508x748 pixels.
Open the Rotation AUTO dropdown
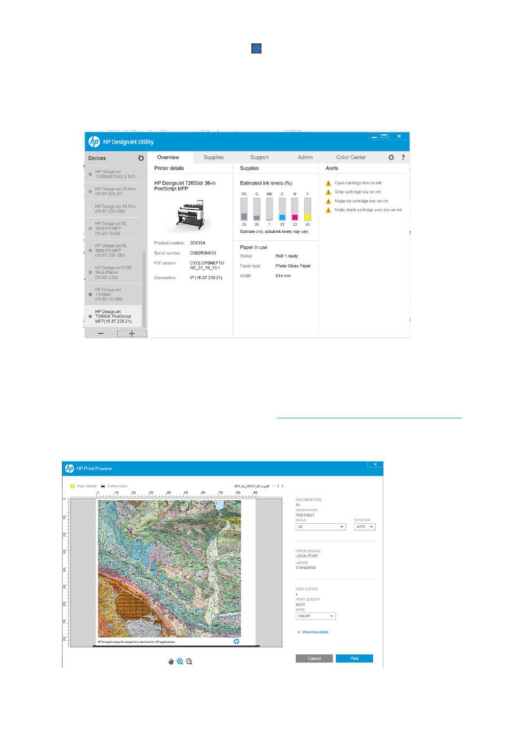365,526
